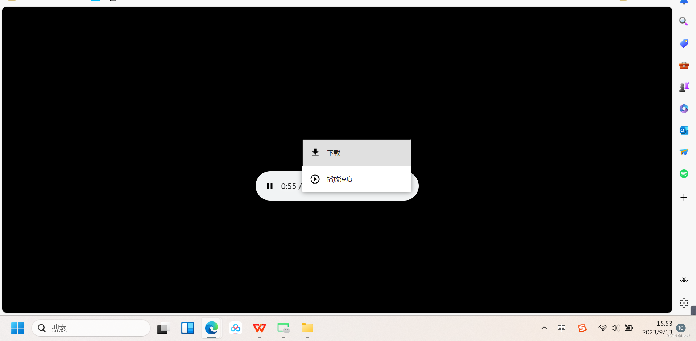Open the 播放速度 playback speed option
696x341 pixels.
point(357,179)
